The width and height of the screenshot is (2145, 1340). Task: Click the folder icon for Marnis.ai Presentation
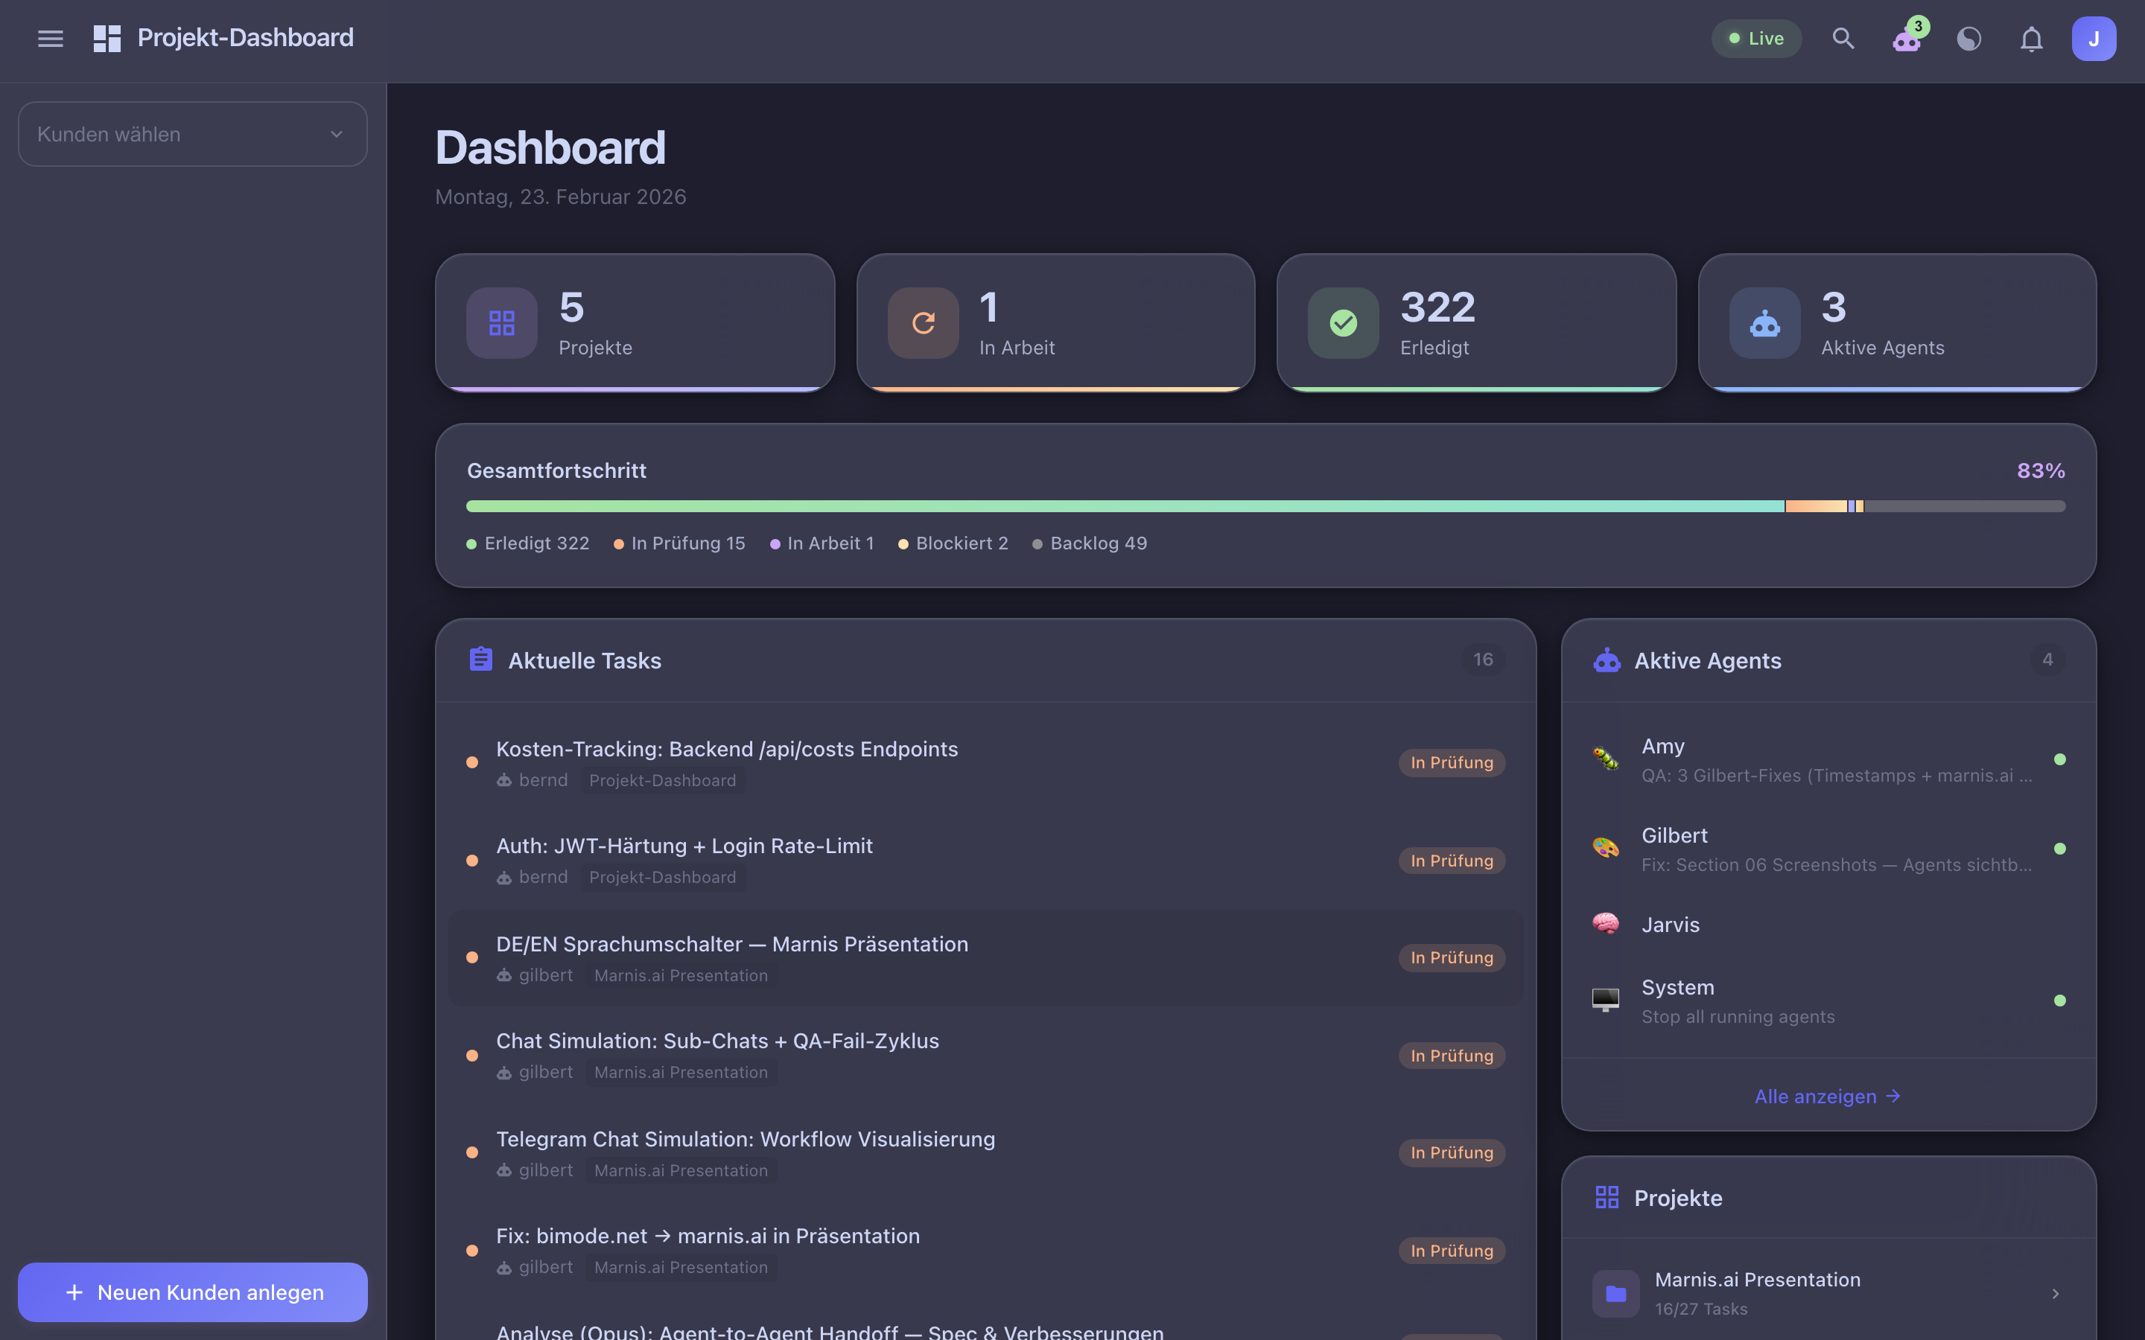pos(1615,1292)
